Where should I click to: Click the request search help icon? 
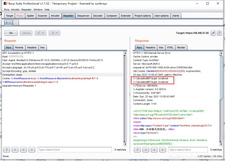(x=7, y=150)
